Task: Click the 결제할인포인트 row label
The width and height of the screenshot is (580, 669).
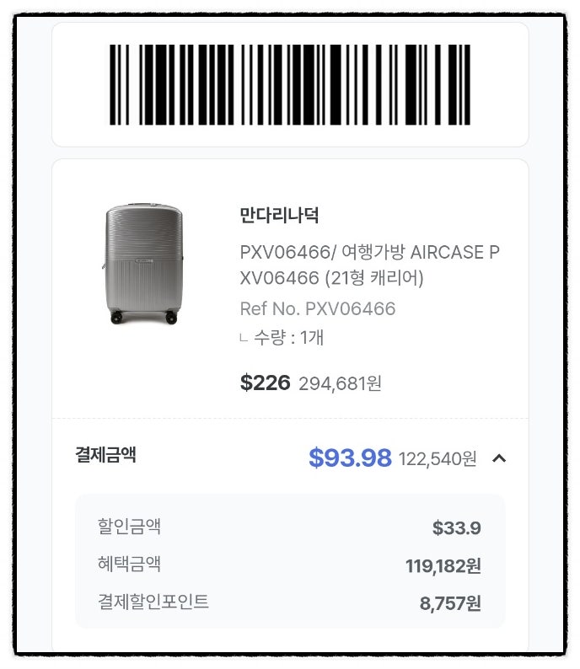Action: (x=153, y=602)
